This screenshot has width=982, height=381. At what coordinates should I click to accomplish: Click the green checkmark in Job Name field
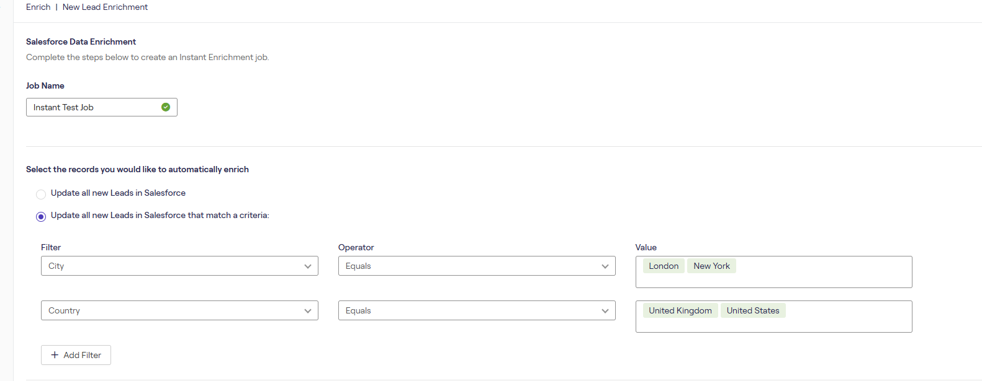click(166, 107)
